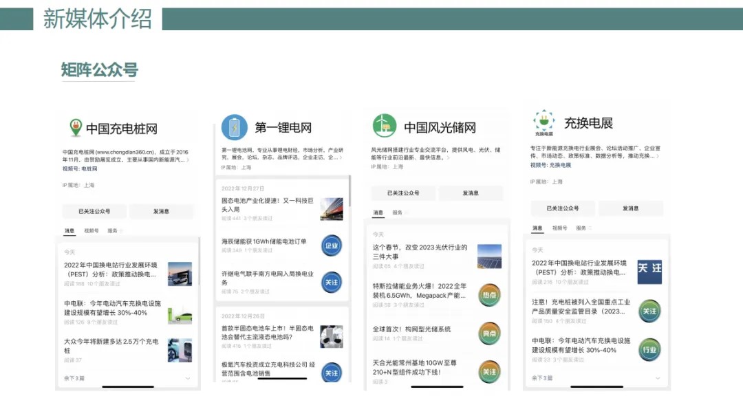Viewport: 743px width, 418px height.
Task: Open 固态电池产业化提速 article title
Action: point(268,205)
